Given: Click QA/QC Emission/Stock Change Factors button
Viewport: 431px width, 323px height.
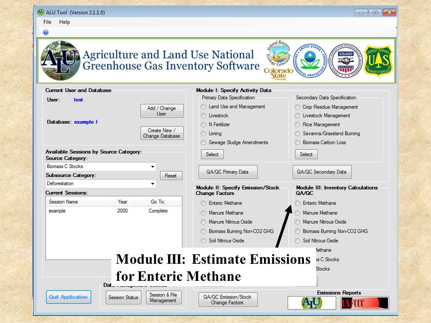Looking at the screenshot, I should 228,300.
